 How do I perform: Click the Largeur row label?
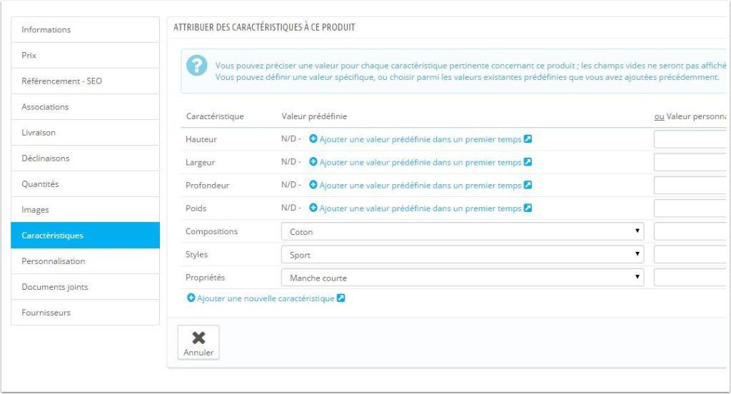click(201, 162)
